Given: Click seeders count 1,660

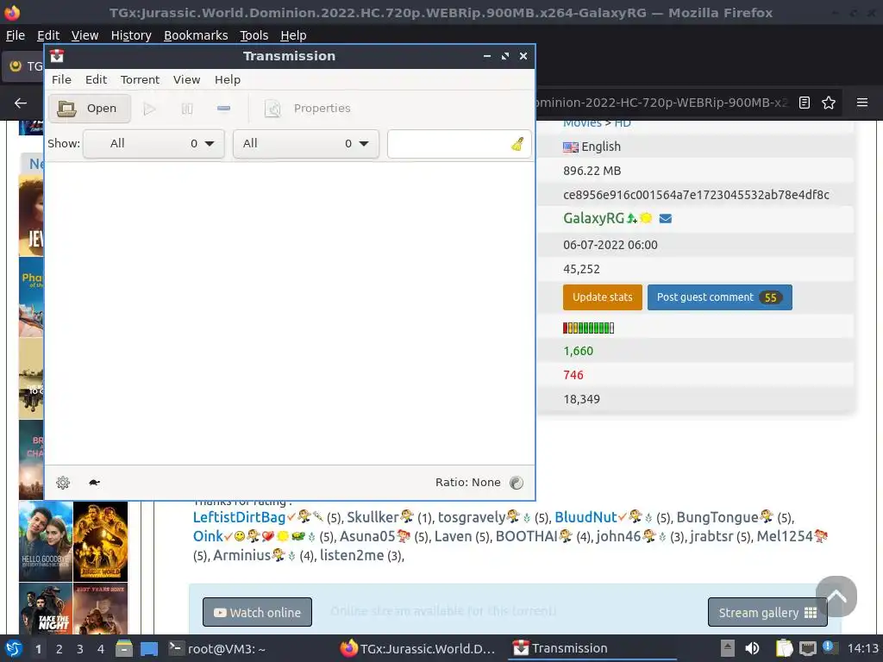Looking at the screenshot, I should pyautogui.click(x=579, y=351).
